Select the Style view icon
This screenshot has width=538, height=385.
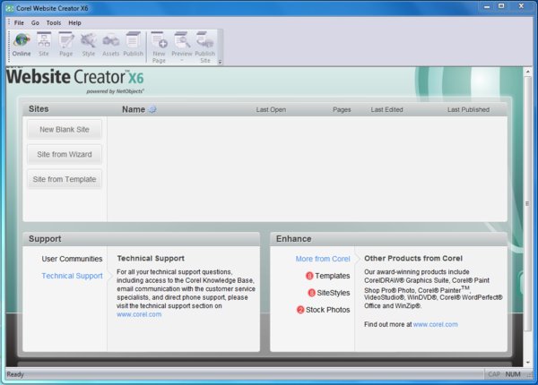[x=88, y=44]
